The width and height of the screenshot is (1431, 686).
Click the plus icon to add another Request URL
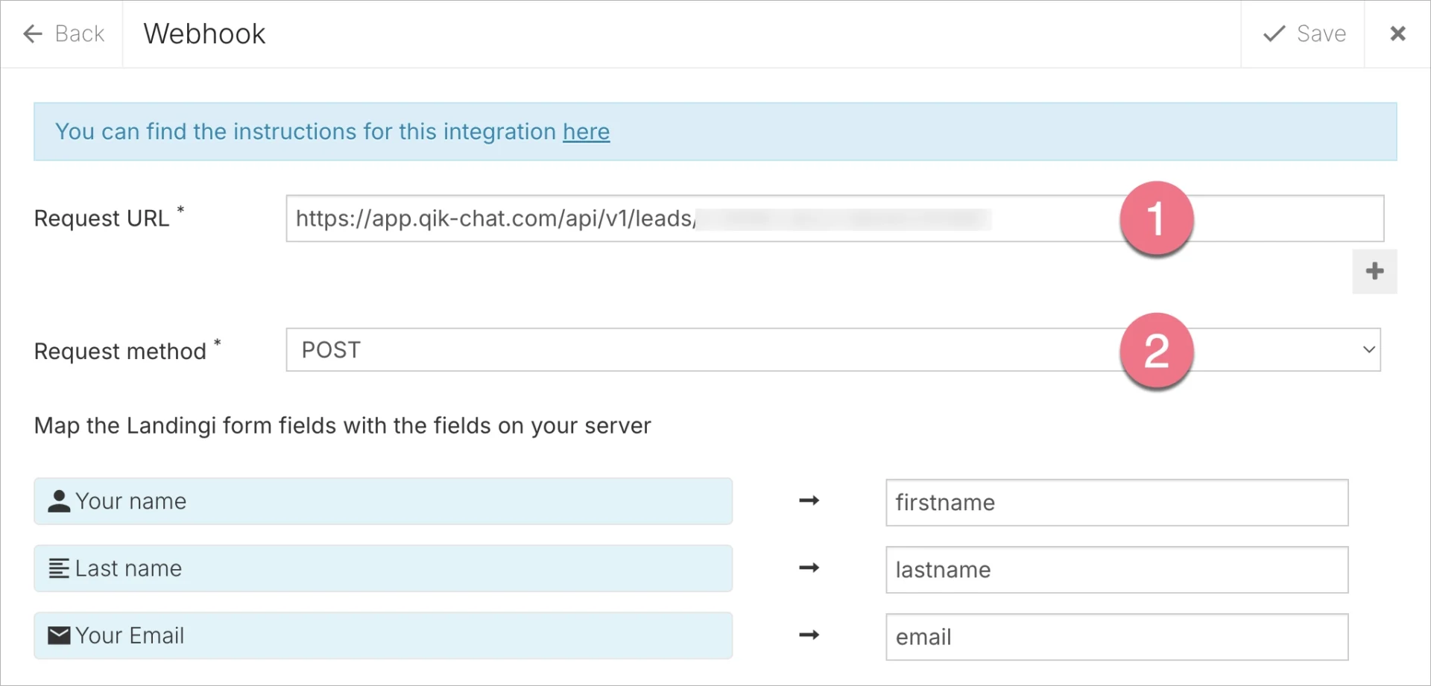[1375, 271]
